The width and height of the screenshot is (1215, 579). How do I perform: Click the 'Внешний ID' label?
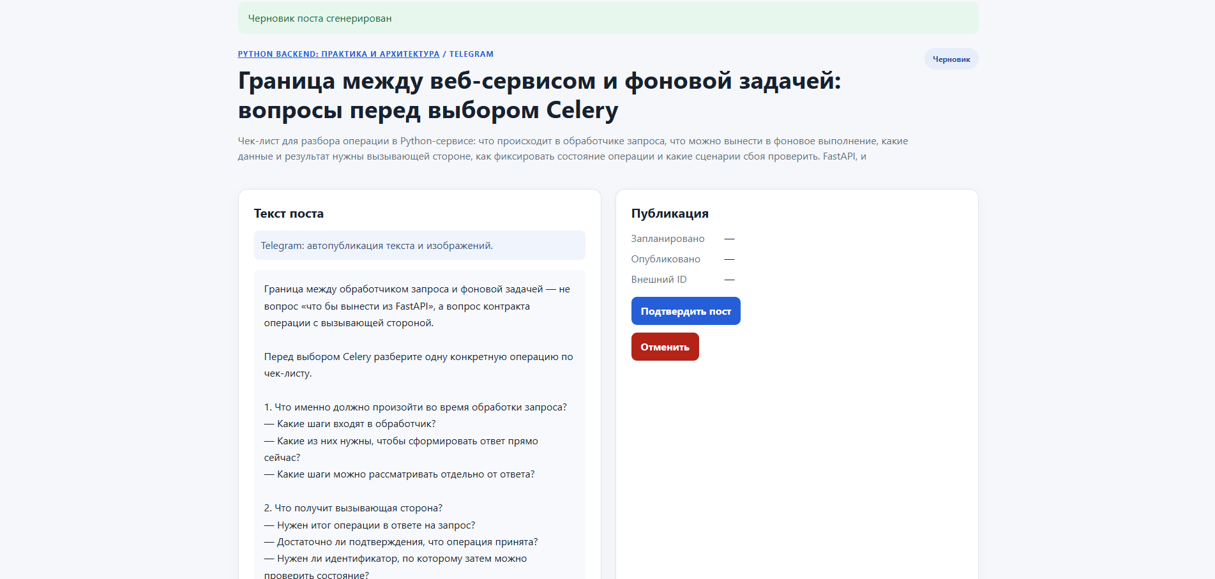[659, 280]
